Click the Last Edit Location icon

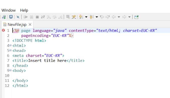point(102,17)
